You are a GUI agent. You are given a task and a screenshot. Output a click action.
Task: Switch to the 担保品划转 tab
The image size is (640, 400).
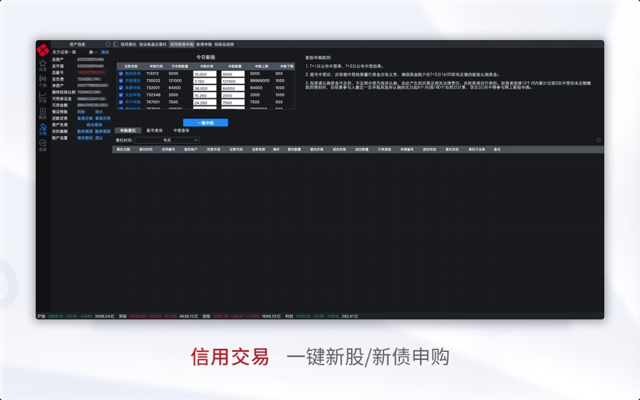224,44
